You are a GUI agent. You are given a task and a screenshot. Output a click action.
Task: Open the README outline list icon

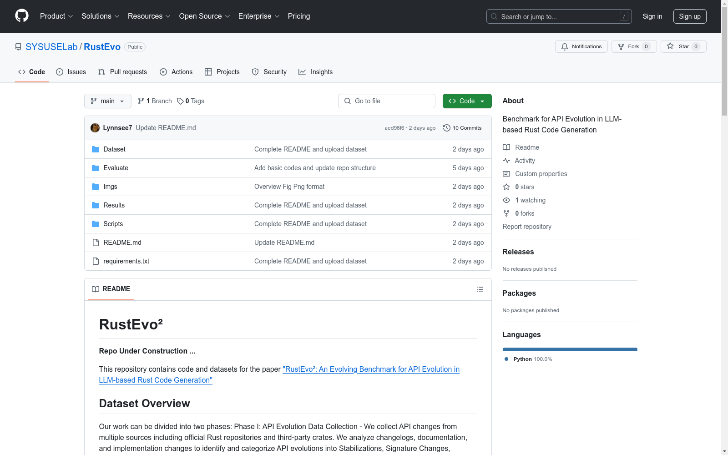[x=480, y=289]
